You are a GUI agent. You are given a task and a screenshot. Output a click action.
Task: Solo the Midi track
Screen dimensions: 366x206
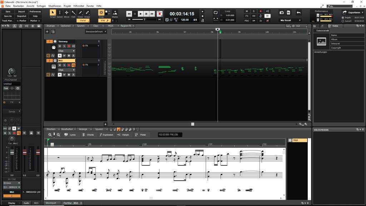click(x=64, y=65)
